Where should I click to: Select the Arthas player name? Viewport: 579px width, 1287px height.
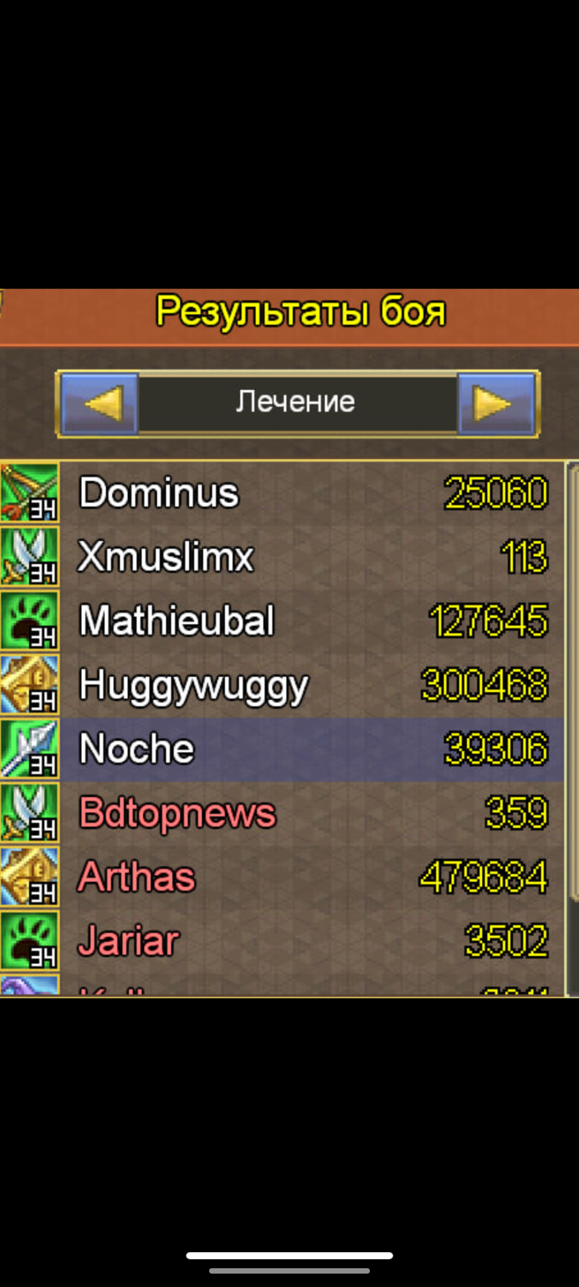(x=137, y=877)
